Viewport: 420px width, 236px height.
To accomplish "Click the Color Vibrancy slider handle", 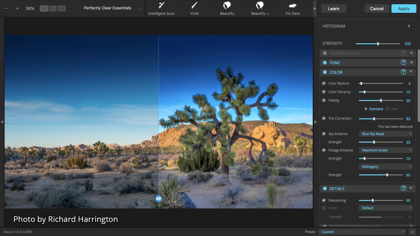I will click(364, 92).
